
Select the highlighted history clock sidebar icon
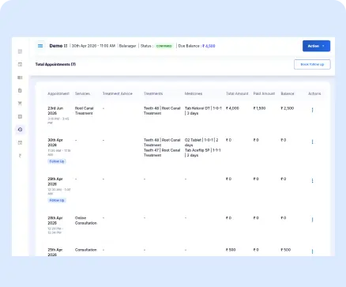click(x=20, y=130)
